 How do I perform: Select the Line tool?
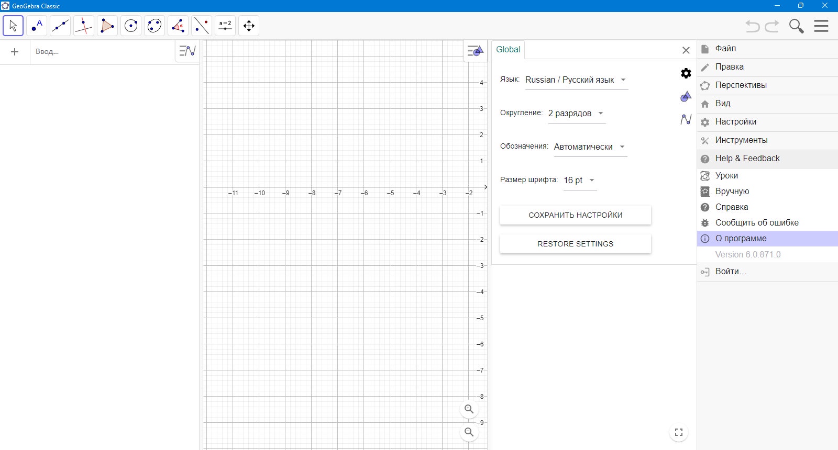coord(60,26)
